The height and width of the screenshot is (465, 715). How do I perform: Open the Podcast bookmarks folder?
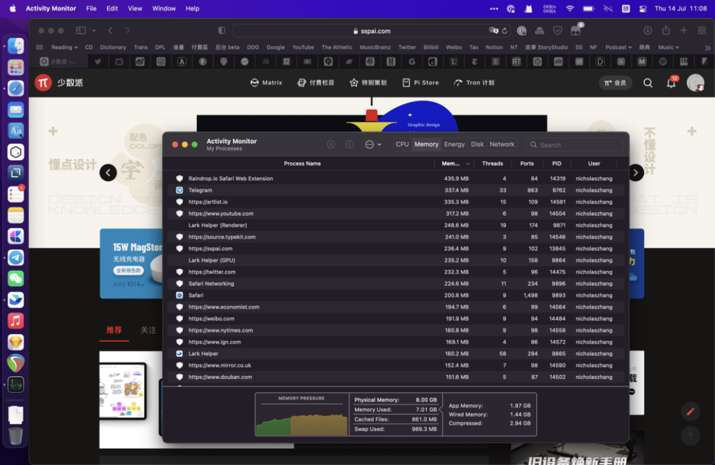coord(618,47)
